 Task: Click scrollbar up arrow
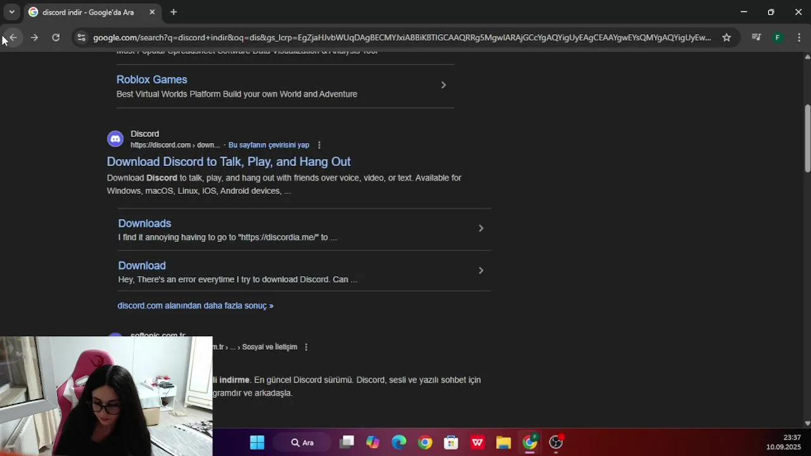tap(807, 57)
